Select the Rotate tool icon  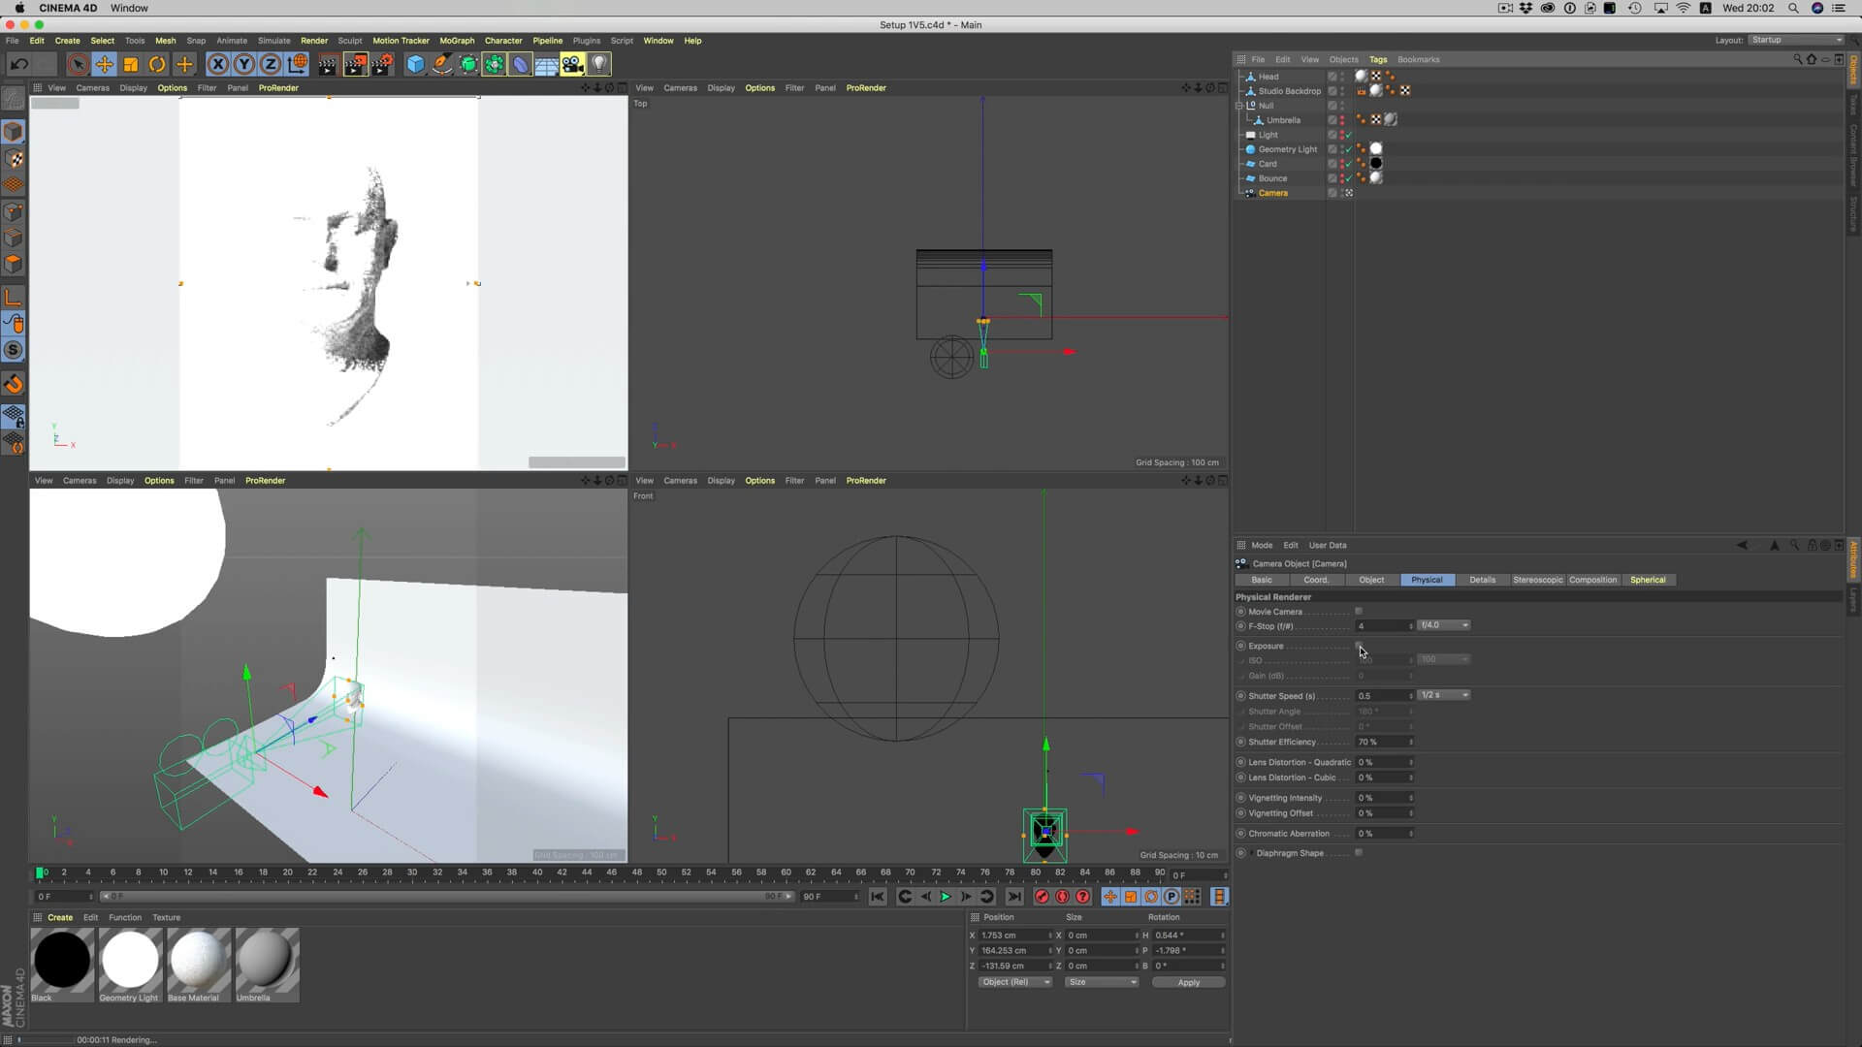click(157, 65)
